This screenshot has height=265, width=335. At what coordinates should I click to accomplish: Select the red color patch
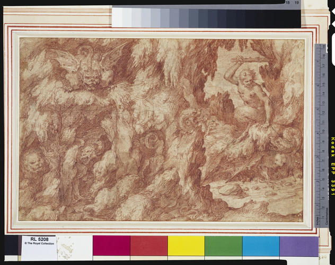149,245
